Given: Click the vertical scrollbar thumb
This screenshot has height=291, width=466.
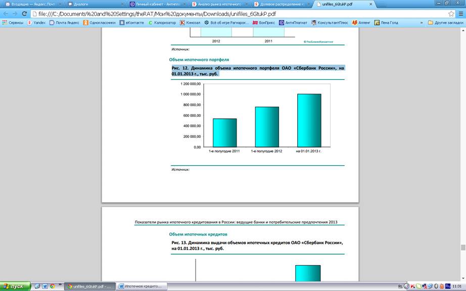Looking at the screenshot, I should point(462,248).
